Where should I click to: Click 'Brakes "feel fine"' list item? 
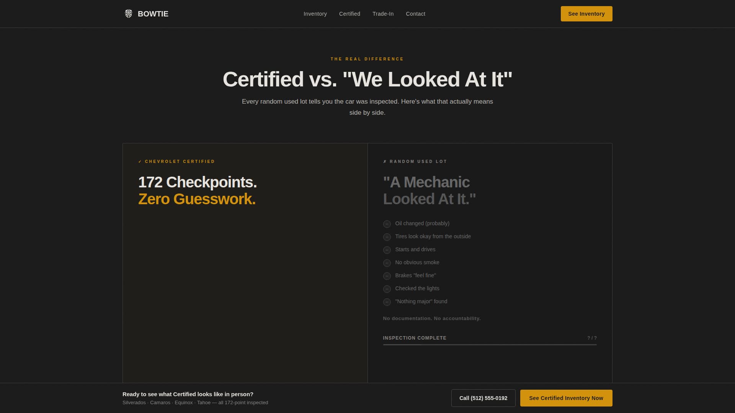pos(415,275)
